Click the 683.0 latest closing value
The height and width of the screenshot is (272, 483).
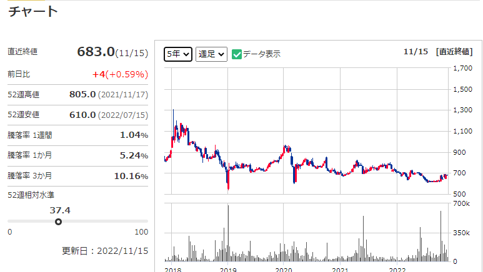pos(96,52)
